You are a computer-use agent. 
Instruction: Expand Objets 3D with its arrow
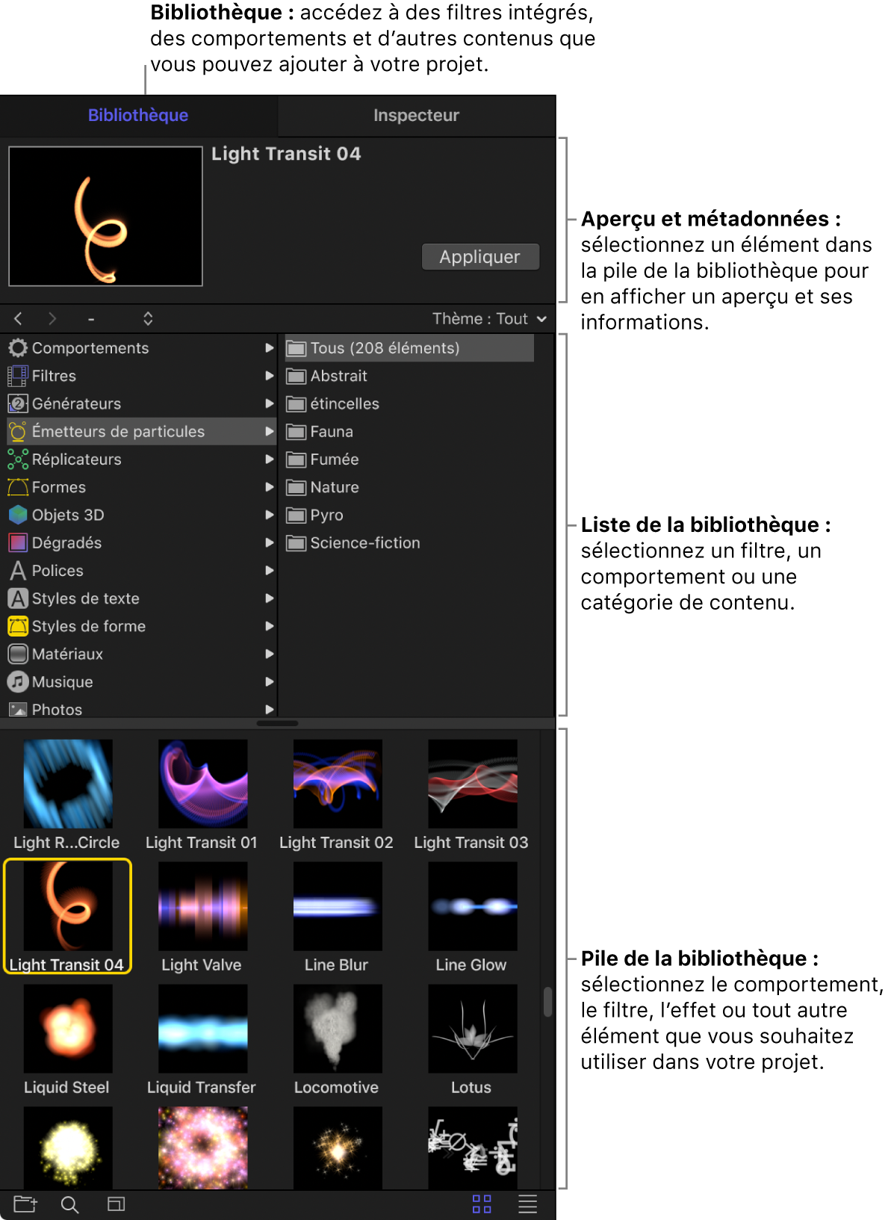tap(270, 515)
